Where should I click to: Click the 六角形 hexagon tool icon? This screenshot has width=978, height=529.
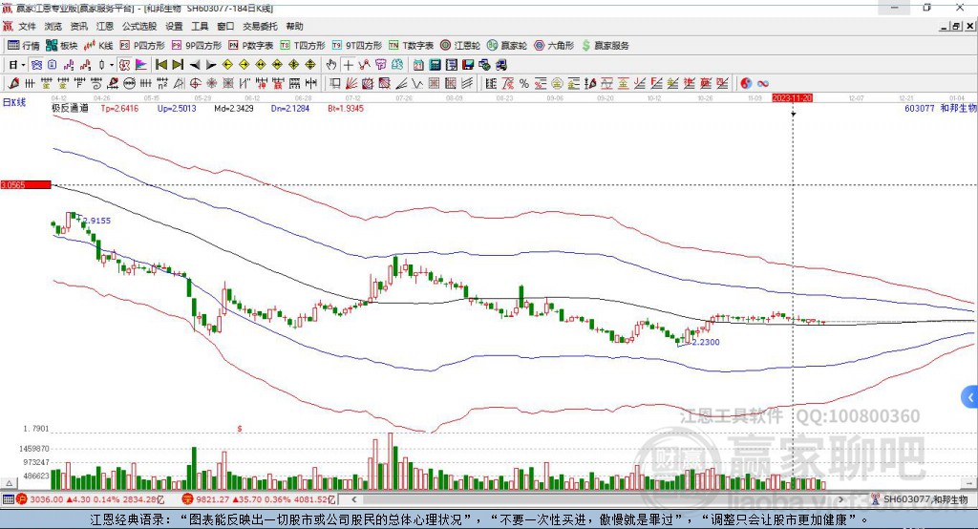coord(553,45)
